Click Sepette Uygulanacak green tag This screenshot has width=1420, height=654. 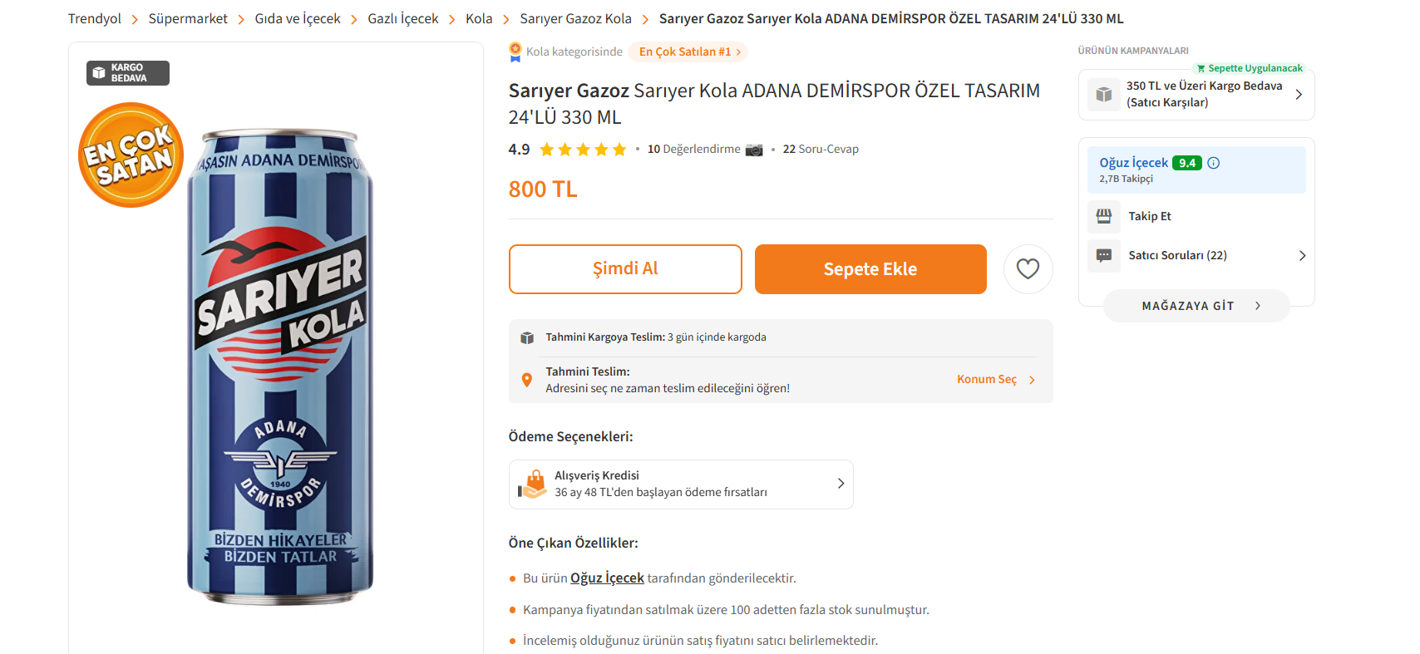1250,68
